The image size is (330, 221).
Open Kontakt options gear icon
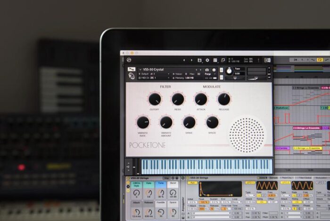click(x=207, y=60)
